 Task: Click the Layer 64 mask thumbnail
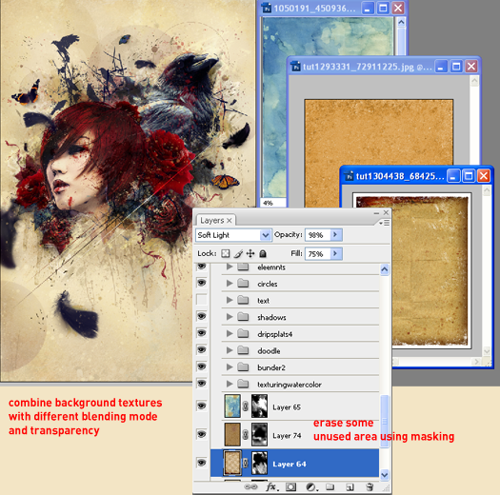point(259,463)
